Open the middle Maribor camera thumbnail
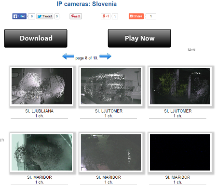The image size is (217, 185). click(x=111, y=152)
